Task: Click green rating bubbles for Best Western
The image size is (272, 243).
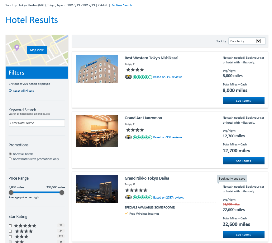Action: [142, 77]
